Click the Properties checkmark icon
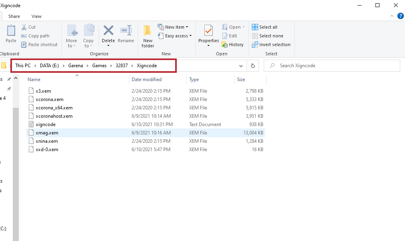This screenshot has width=405, height=241. point(208,31)
